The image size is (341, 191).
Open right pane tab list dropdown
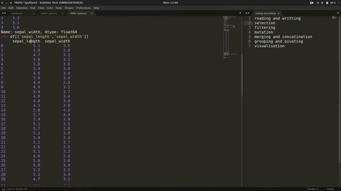pyautogui.click(x=338, y=13)
